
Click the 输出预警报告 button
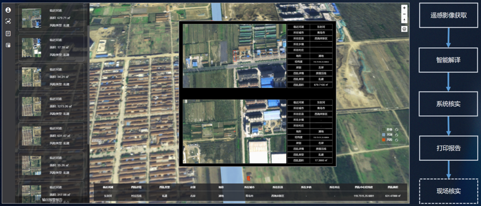(x=52, y=199)
